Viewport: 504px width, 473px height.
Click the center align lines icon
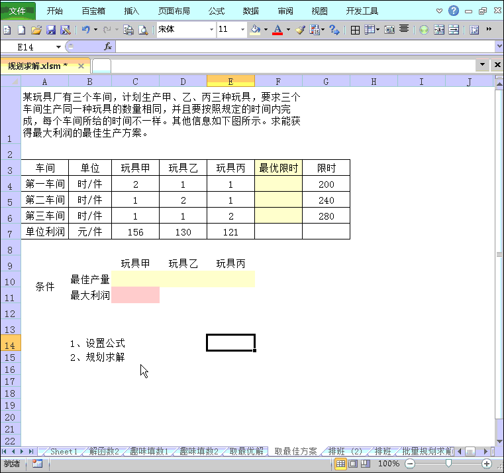[404, 29]
